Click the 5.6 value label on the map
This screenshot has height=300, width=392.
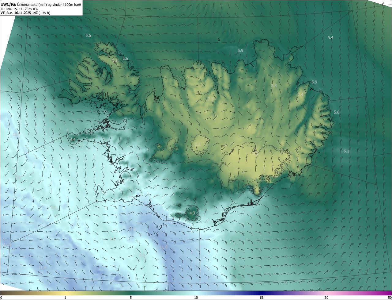coord(125,59)
